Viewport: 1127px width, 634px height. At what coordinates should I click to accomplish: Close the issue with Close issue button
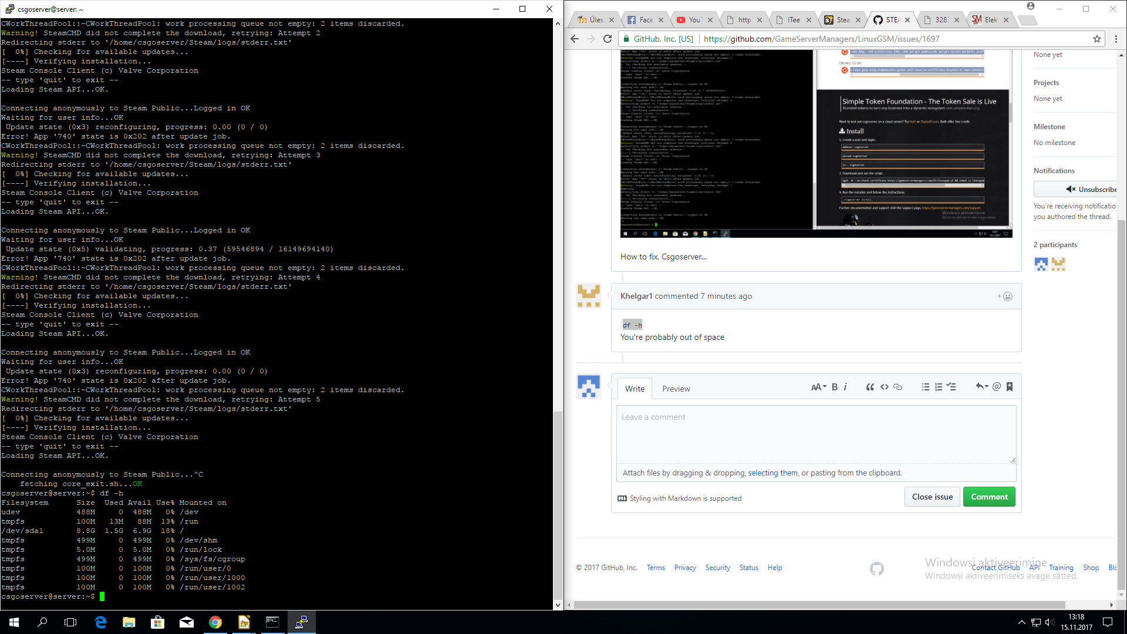[932, 496]
